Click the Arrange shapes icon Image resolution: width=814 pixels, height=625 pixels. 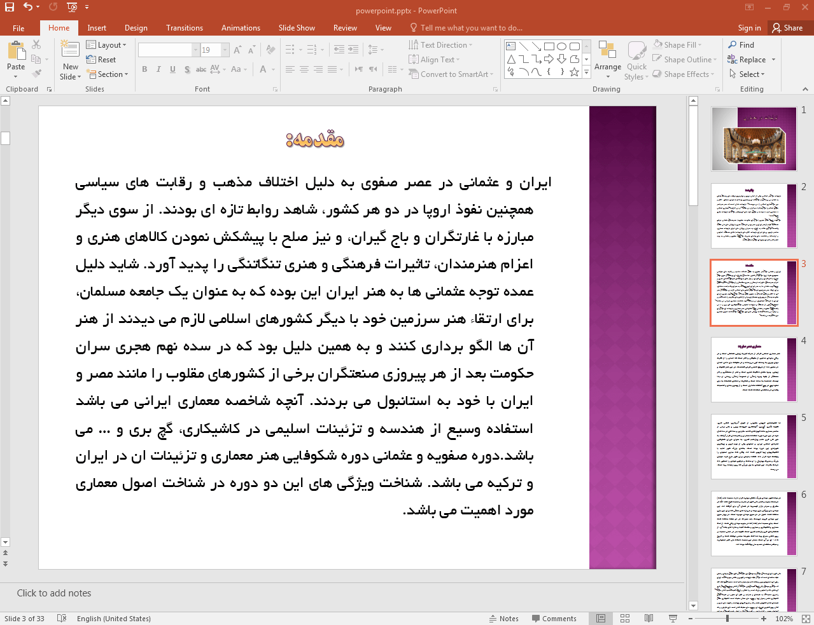(x=607, y=51)
